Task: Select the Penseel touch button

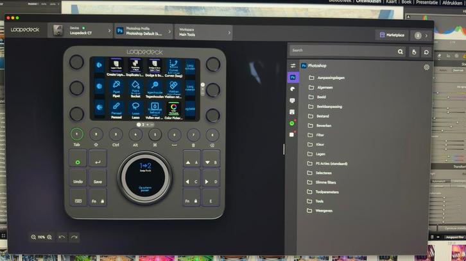Action: click(116, 110)
